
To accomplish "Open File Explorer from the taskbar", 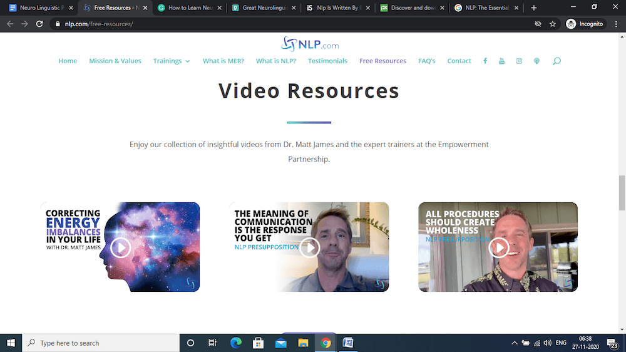I will point(303,343).
